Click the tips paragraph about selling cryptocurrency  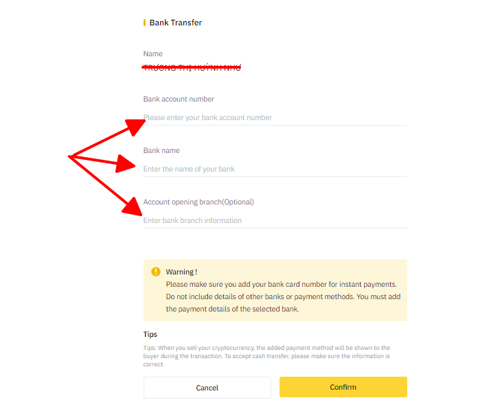[266, 356]
